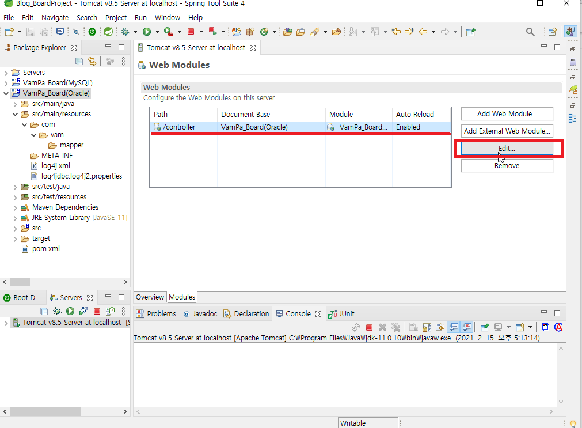Click Add External Web Module button

coord(507,131)
